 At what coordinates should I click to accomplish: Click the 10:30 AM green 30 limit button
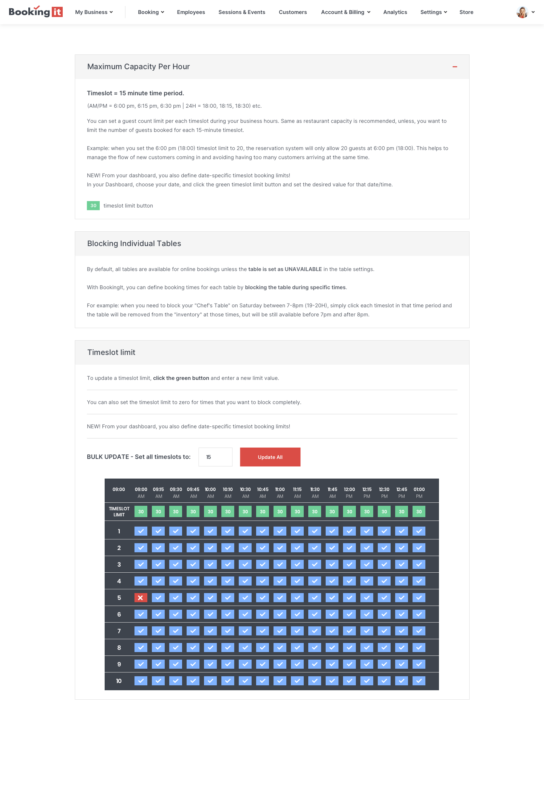pyautogui.click(x=245, y=511)
